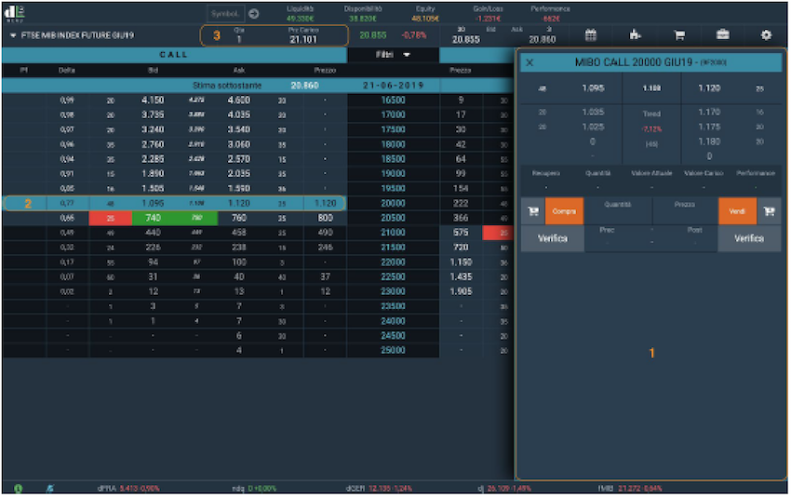Image resolution: width=791 pixels, height=497 pixels.
Task: Click best ask 1,120 in the order panel
Action: pyautogui.click(x=709, y=88)
